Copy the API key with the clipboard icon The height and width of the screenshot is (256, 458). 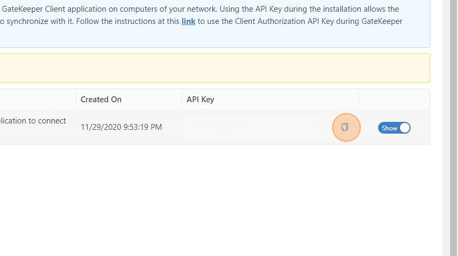[x=345, y=127]
